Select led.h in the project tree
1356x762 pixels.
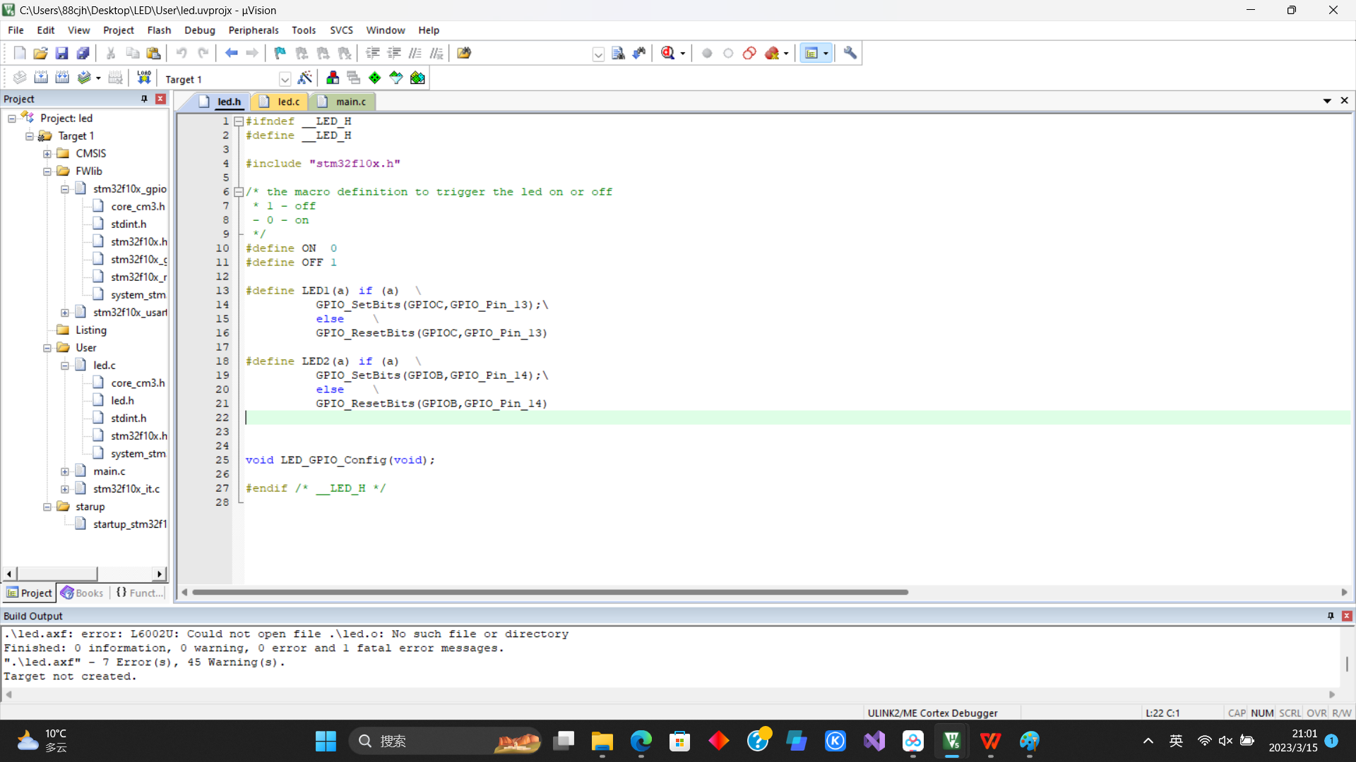(x=122, y=401)
